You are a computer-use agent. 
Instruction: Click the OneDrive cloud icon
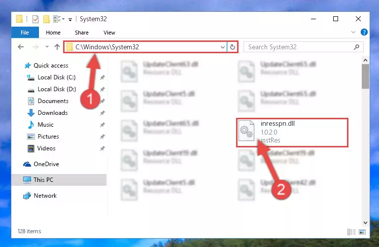click(27, 164)
